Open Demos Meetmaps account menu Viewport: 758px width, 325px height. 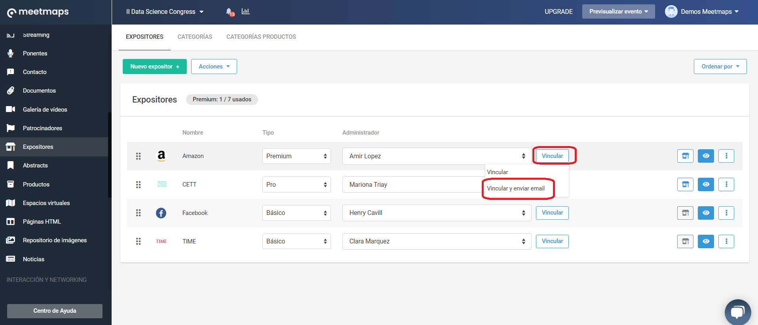pos(702,11)
